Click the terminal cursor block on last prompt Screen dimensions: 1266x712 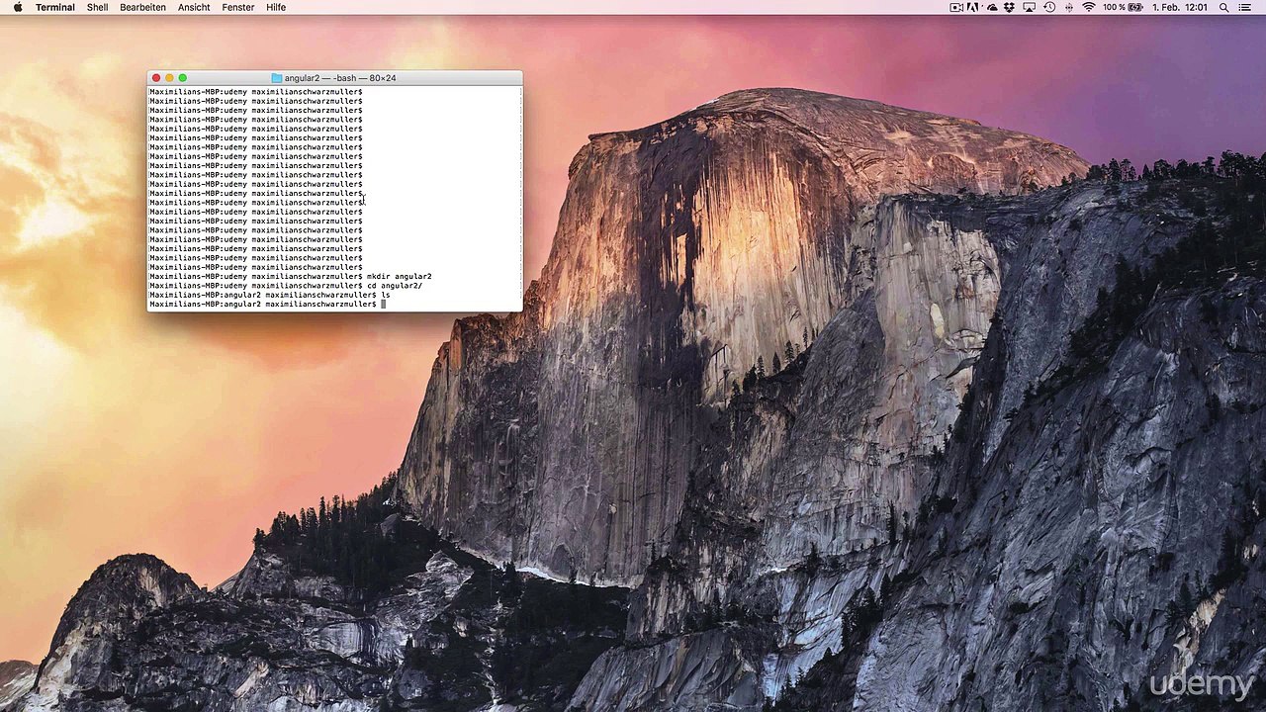click(384, 305)
